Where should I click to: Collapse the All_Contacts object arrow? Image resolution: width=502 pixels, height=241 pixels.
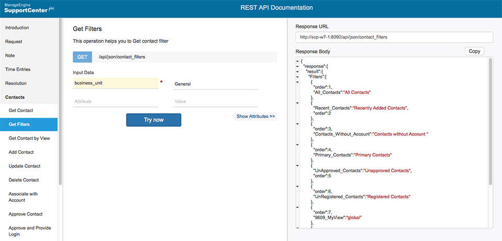click(297, 82)
